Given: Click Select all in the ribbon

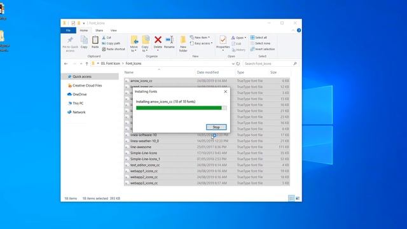Looking at the screenshot, I should click(259, 38).
